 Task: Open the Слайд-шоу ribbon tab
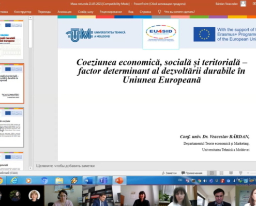point(85,12)
